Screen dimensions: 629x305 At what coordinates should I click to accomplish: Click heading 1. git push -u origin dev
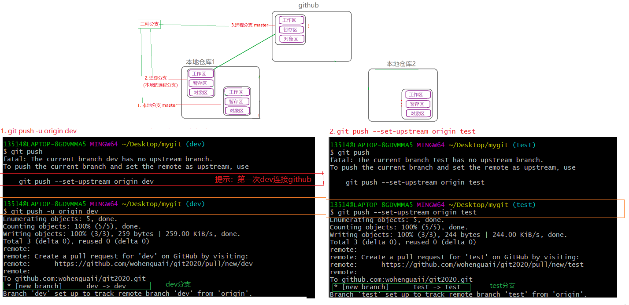tap(39, 131)
